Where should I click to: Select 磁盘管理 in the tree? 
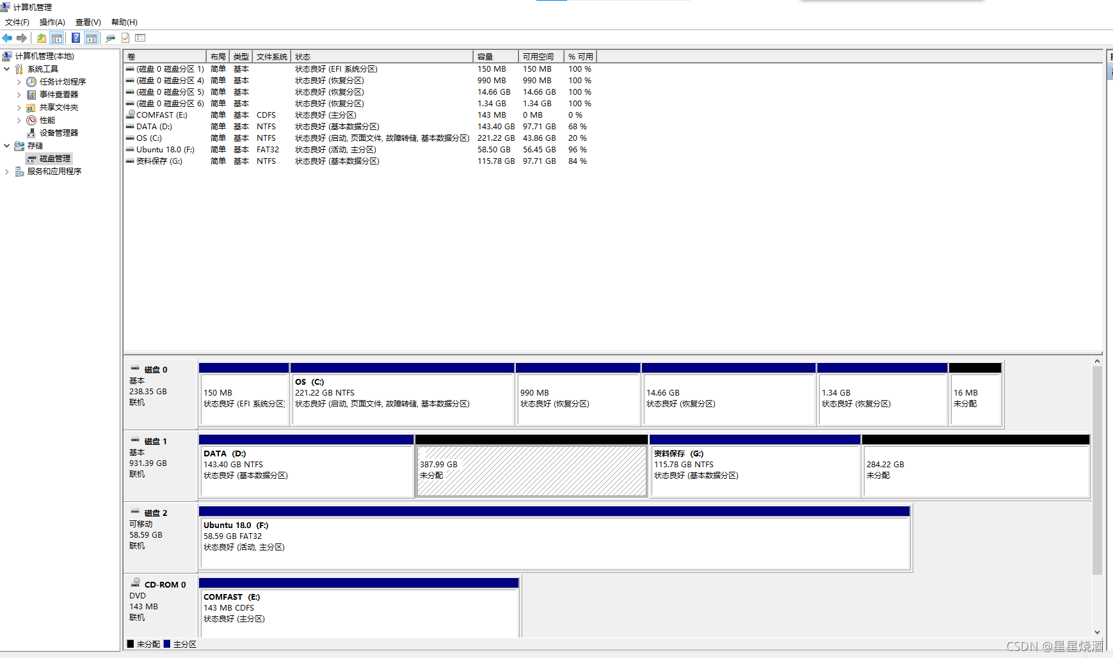pos(55,159)
